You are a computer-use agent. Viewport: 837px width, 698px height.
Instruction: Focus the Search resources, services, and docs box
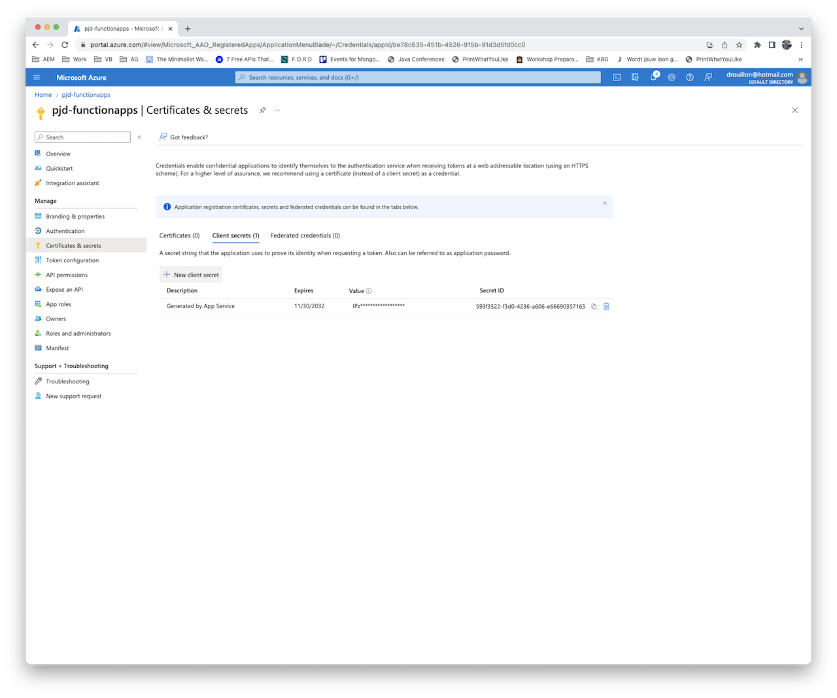click(418, 77)
